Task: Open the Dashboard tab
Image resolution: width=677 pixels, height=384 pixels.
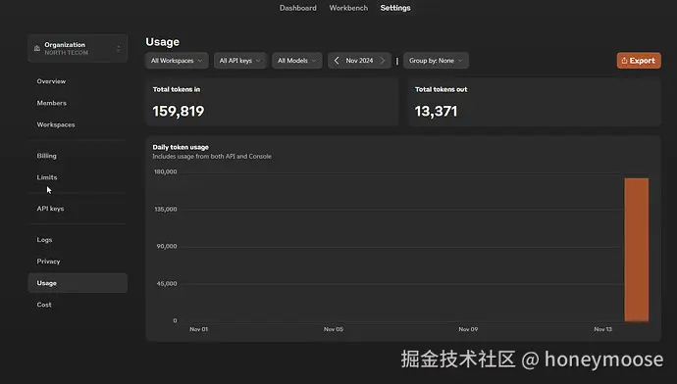Action: pos(298,8)
